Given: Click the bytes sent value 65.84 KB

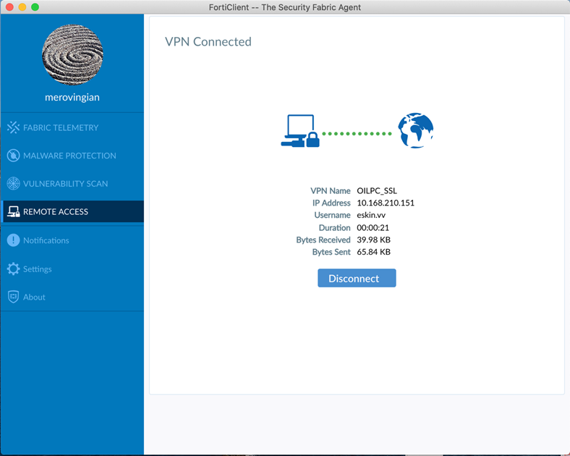Looking at the screenshot, I should coord(374,252).
